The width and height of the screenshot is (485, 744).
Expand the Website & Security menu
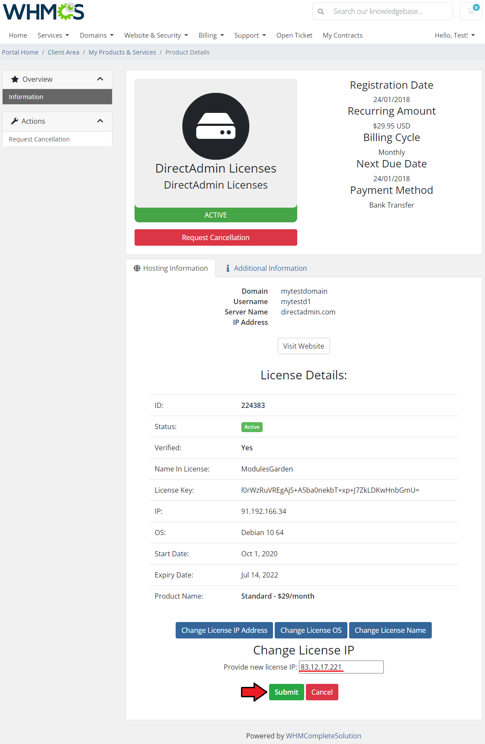156,35
